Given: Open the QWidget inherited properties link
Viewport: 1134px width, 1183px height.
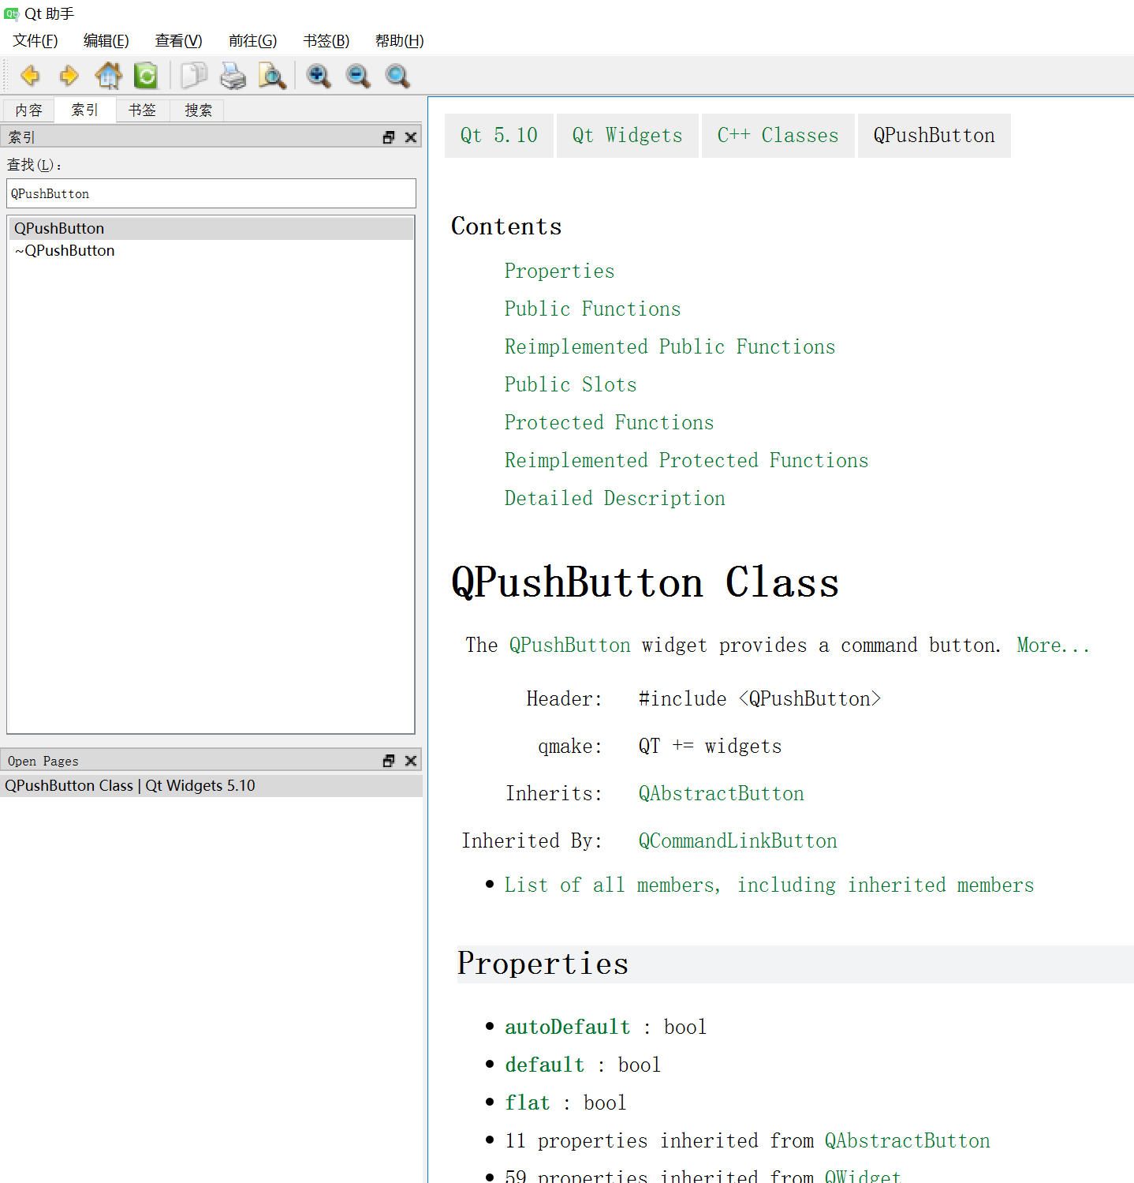Looking at the screenshot, I should tap(863, 1176).
